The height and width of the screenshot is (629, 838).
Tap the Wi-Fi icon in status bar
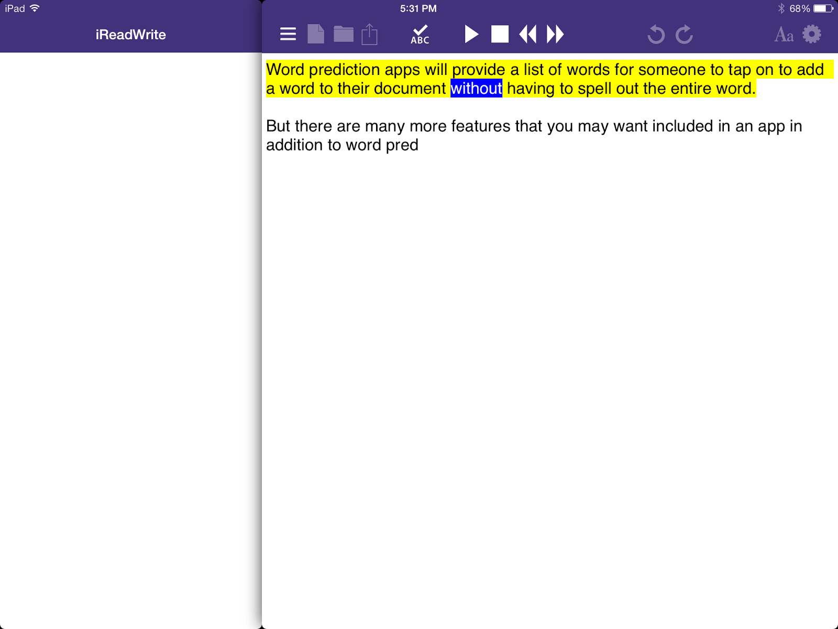[35, 8]
